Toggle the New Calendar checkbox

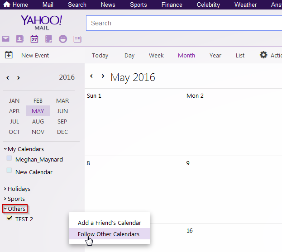click(x=9, y=170)
